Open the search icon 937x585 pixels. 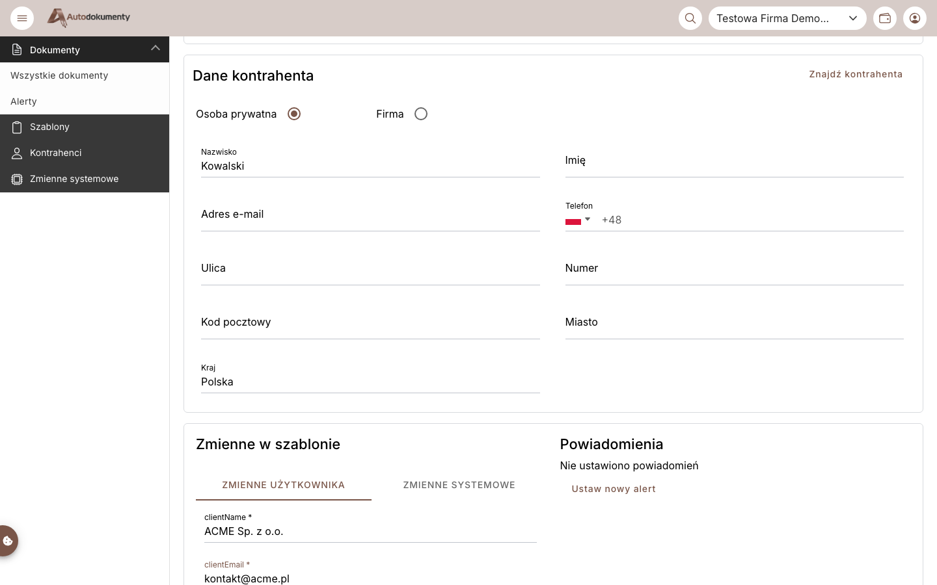[x=690, y=18]
